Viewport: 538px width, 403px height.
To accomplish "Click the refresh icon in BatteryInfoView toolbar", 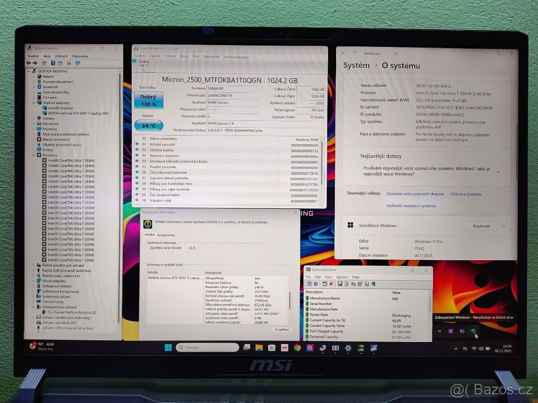I will pyautogui.click(x=346, y=283).
